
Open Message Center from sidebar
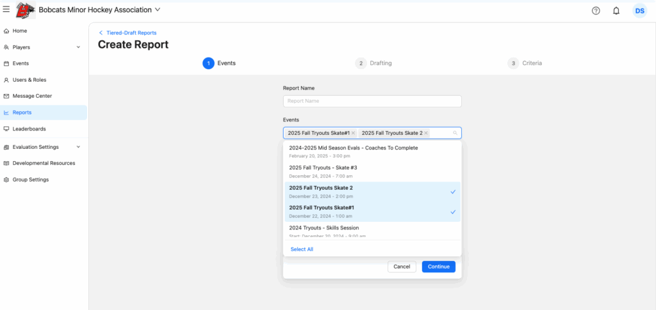(x=32, y=96)
